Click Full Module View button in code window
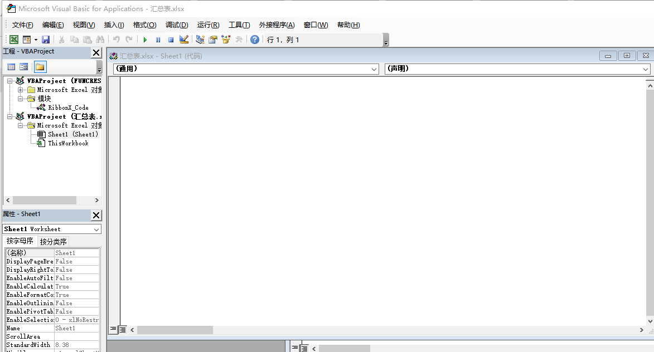This screenshot has height=352, width=654. click(123, 330)
